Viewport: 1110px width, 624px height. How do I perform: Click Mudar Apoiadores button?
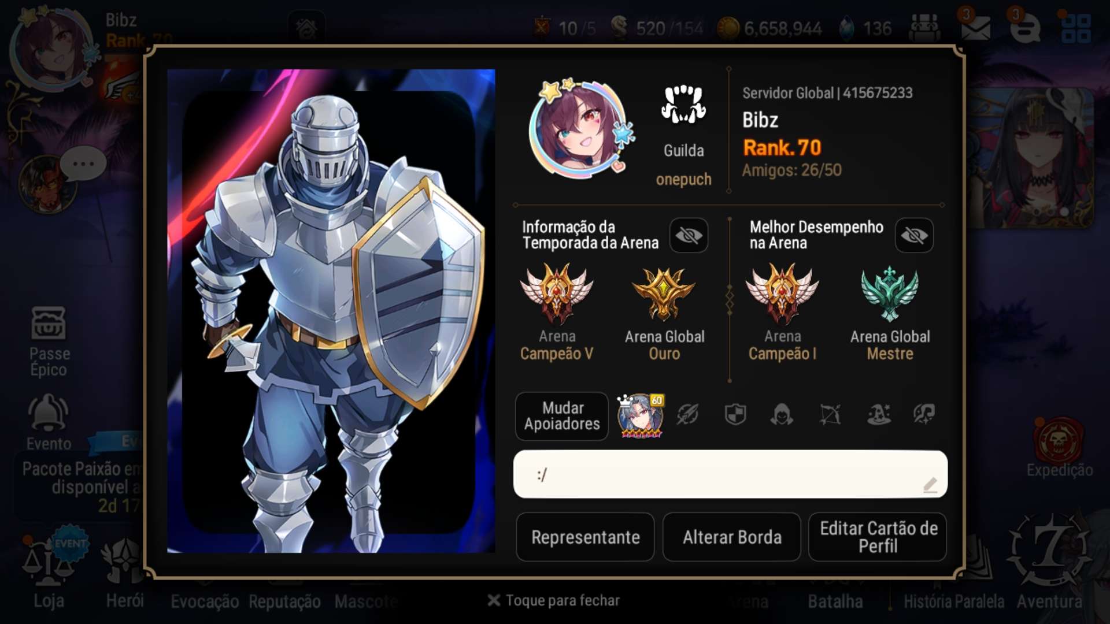(x=562, y=416)
